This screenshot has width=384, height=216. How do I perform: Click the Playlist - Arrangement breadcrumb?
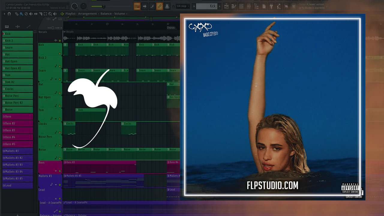click(x=81, y=14)
